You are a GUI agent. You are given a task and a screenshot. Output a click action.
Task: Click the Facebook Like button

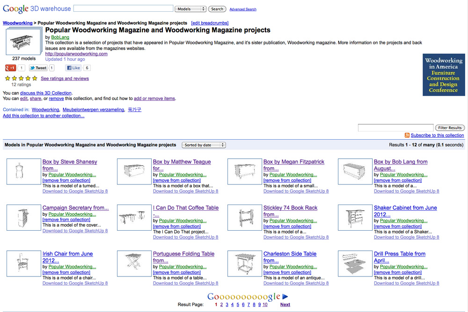click(74, 68)
